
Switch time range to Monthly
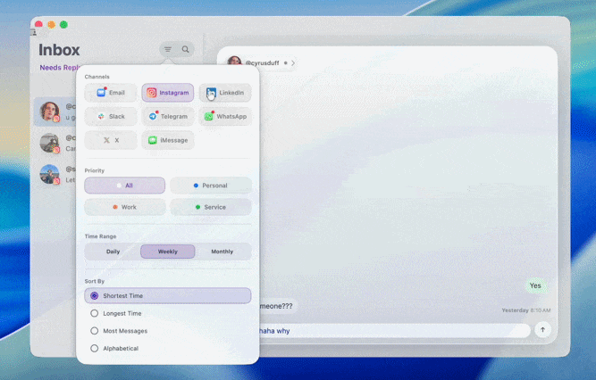coord(222,252)
